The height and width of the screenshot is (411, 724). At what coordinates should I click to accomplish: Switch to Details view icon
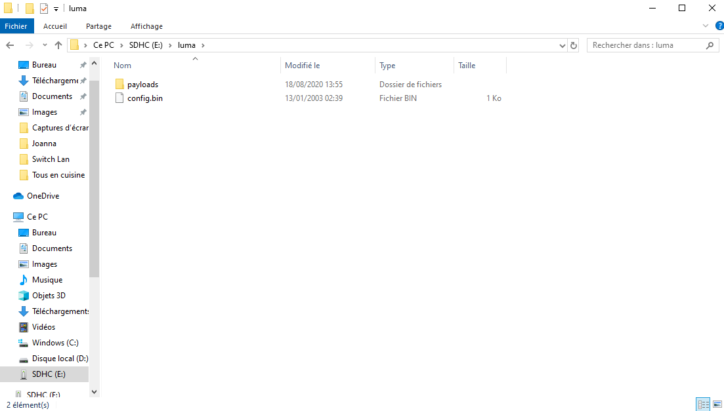[x=703, y=404]
